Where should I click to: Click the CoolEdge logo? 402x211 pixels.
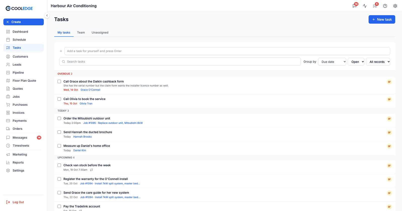coord(19,9)
